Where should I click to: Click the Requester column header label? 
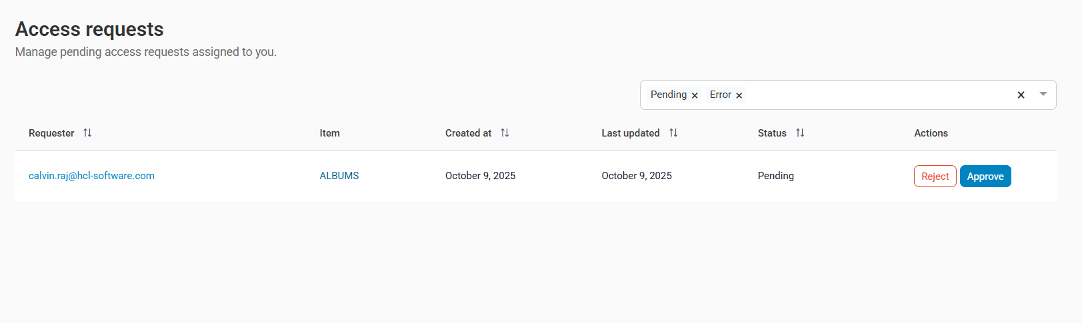point(51,133)
